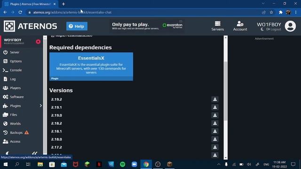Open Account settings in header
This screenshot has width=301, height=169.
pos(240,26)
